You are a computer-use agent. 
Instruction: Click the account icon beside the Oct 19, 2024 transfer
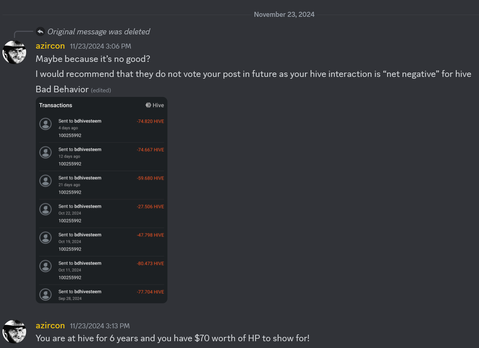point(45,238)
